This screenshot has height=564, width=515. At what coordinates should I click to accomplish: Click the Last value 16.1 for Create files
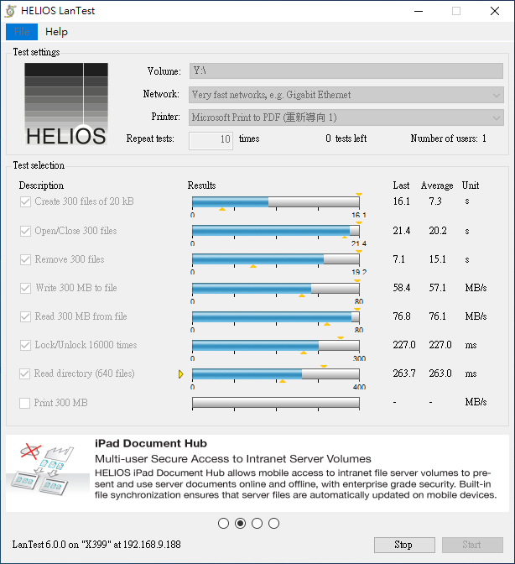click(x=402, y=201)
